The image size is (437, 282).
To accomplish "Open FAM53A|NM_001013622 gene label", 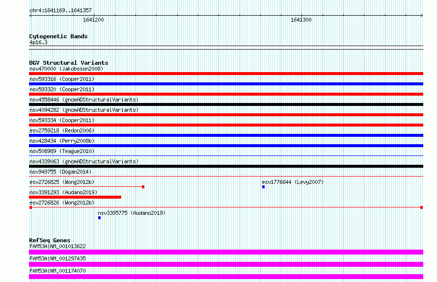I will tap(57, 246).
